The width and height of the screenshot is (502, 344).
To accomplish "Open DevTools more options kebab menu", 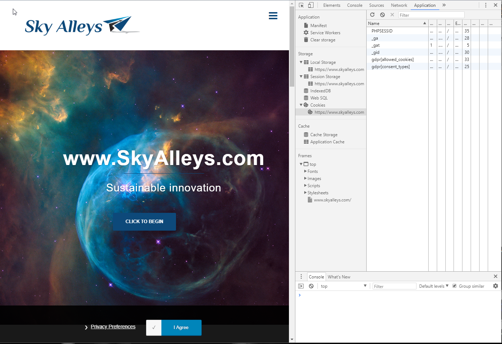I will pyautogui.click(x=486, y=5).
